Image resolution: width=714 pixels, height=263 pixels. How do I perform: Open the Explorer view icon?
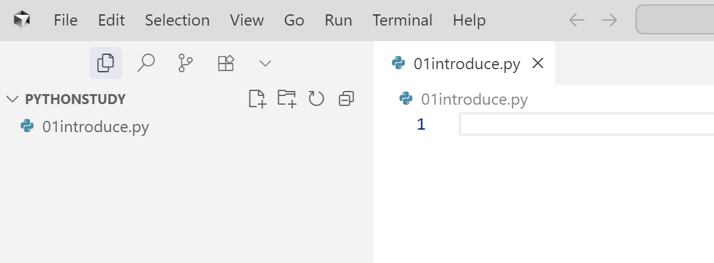tap(106, 63)
